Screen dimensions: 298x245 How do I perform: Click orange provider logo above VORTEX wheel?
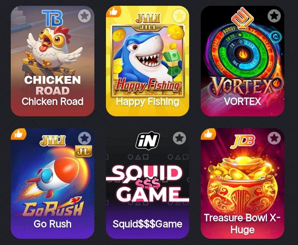point(242,19)
